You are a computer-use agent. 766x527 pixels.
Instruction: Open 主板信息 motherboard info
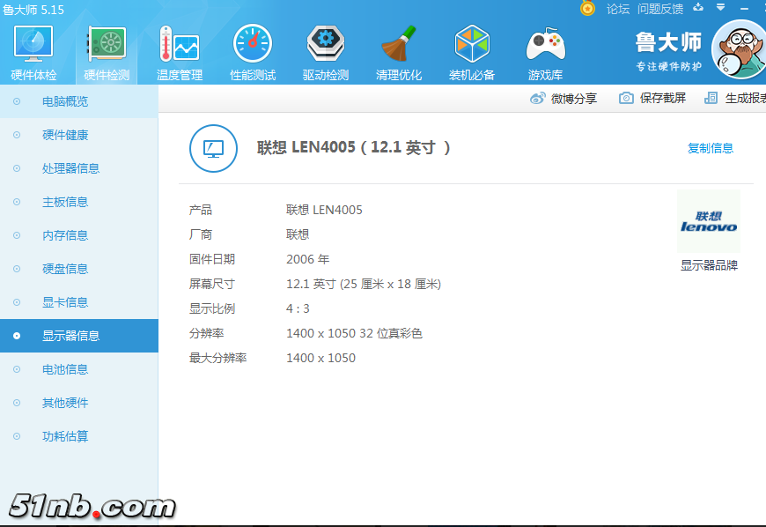pos(79,202)
